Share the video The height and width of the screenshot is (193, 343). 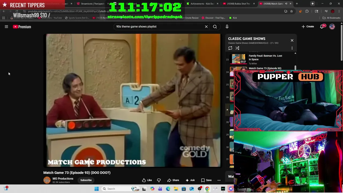173,180
